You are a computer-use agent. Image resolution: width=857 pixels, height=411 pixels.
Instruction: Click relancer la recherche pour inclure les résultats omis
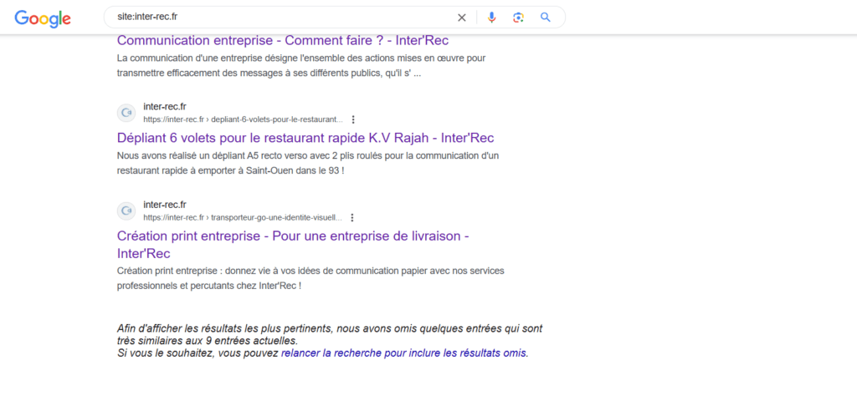pos(404,353)
